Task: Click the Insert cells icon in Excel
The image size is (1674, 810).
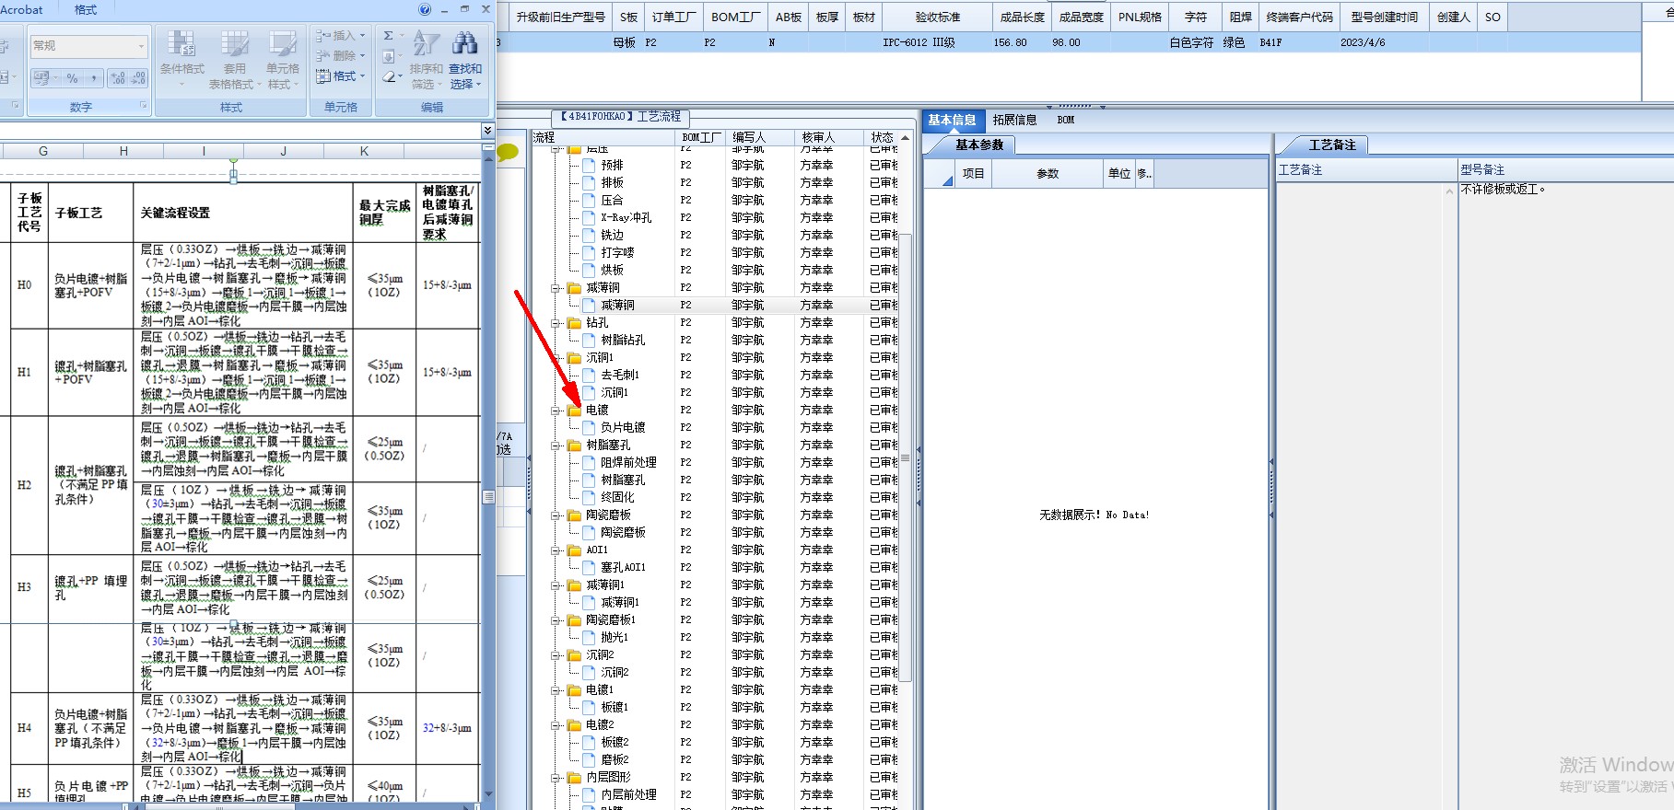Action: (323, 36)
